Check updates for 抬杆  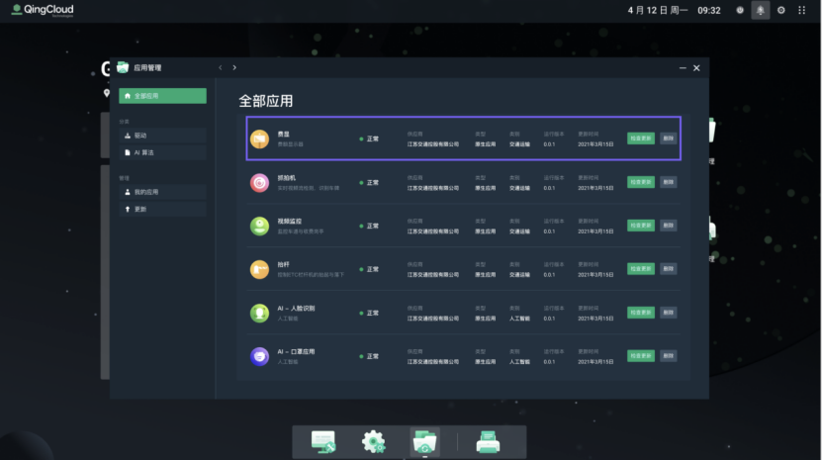(x=641, y=269)
